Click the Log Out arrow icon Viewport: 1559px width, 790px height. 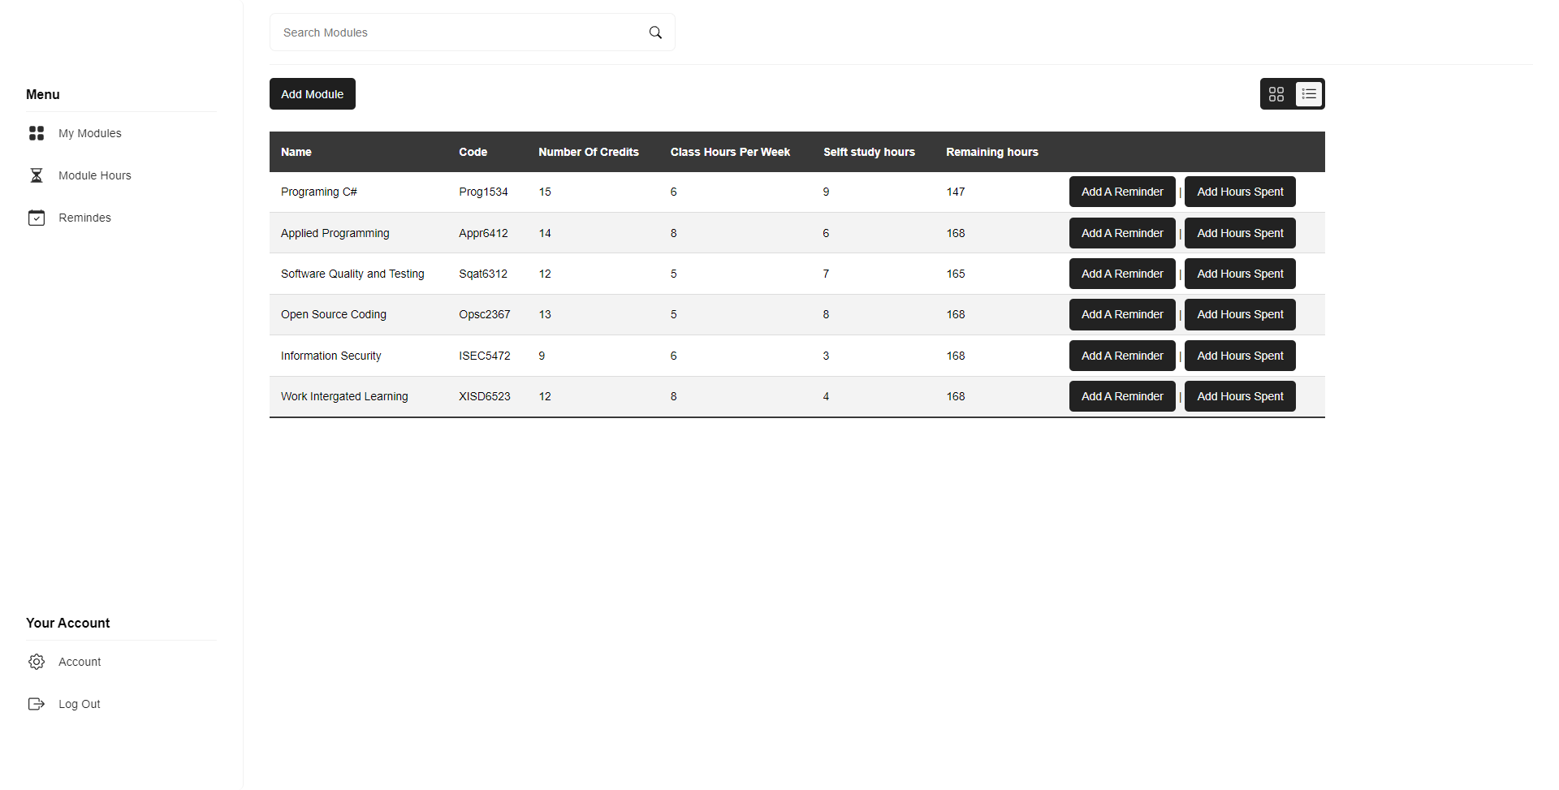[x=37, y=703]
